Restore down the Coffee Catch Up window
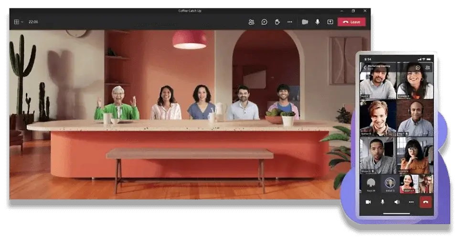Screen dimensions: 468x240 353,11
